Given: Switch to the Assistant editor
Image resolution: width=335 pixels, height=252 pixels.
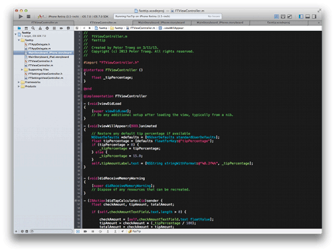Looking at the screenshot, I should pos(283,17).
